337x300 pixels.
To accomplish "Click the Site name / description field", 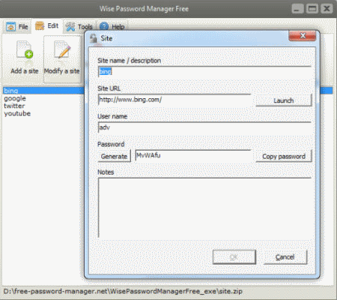I will [x=204, y=72].
